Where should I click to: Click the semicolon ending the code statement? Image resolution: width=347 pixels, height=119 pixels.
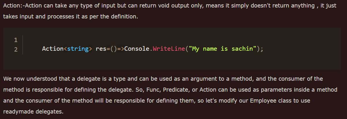point(262,49)
